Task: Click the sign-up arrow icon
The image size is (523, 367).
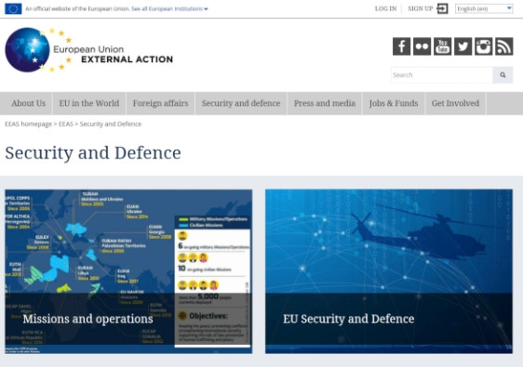Action: tap(442, 8)
